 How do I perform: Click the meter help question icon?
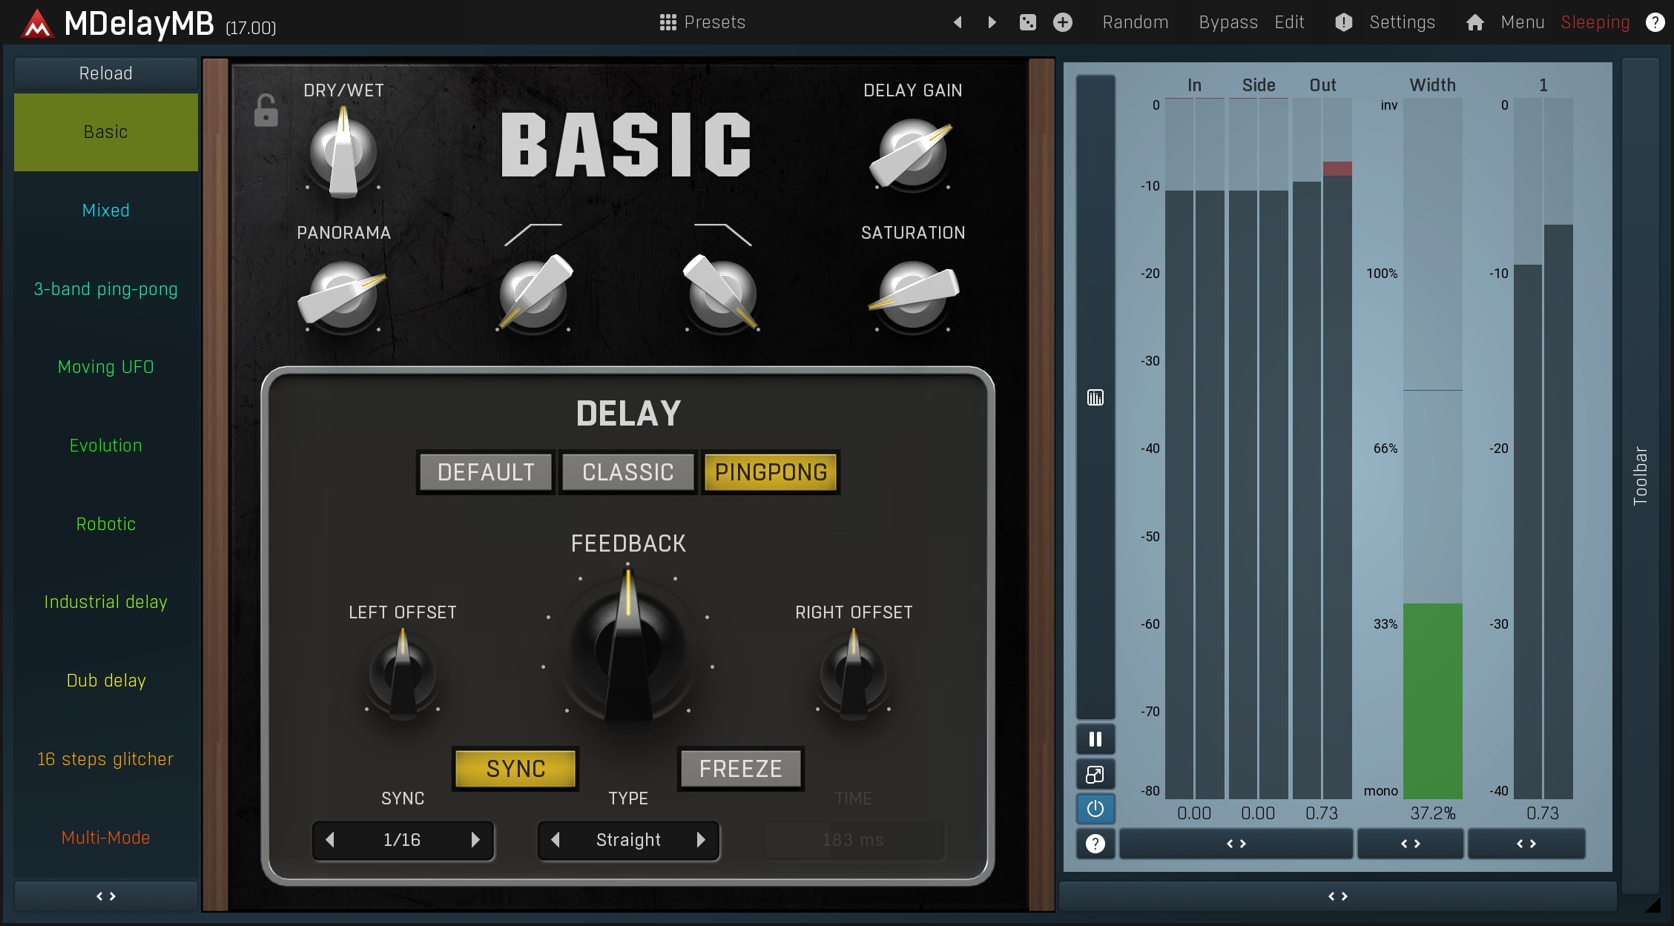[x=1095, y=844]
